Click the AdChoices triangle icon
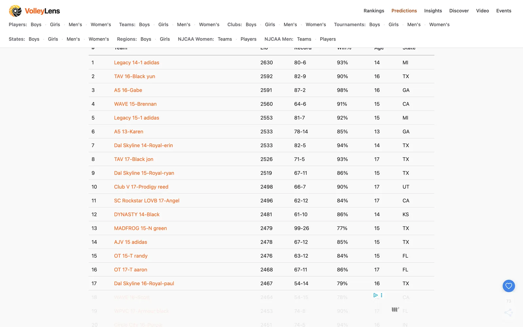 pos(376,295)
